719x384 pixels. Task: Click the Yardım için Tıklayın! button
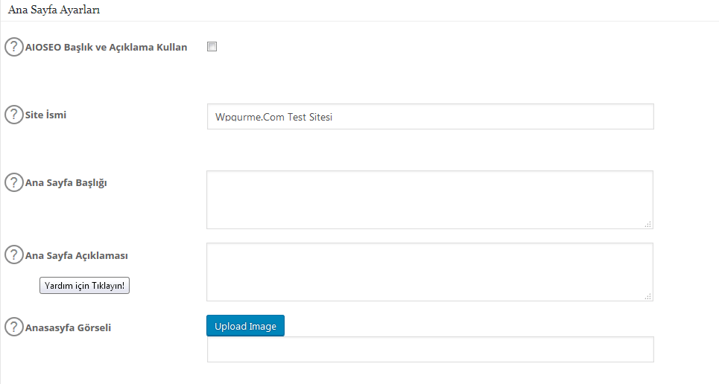[x=84, y=286]
